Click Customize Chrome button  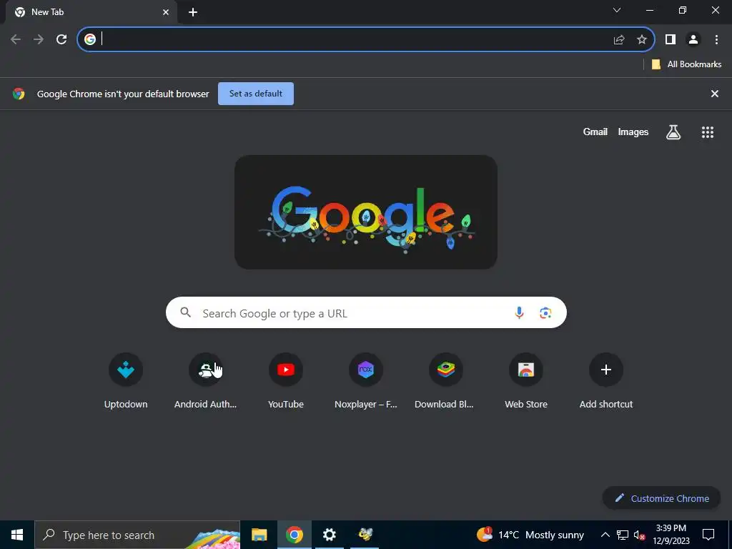coord(661,498)
